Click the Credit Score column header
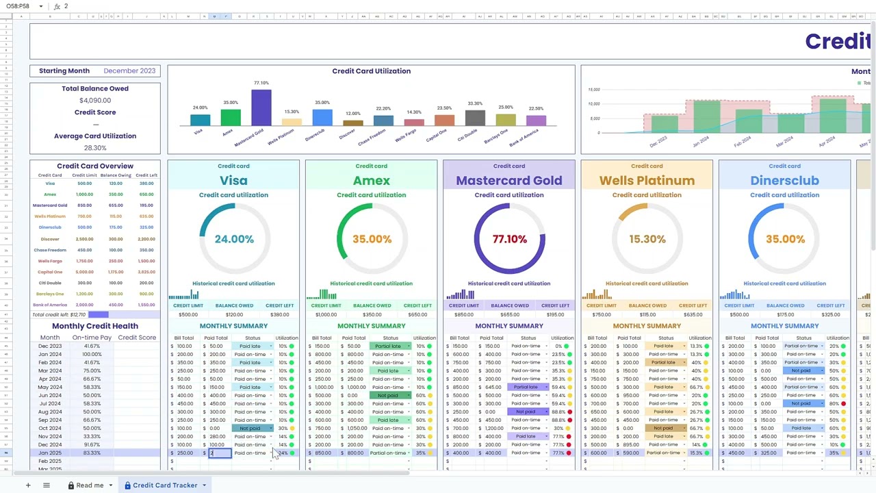Image resolution: width=876 pixels, height=493 pixels. point(137,338)
